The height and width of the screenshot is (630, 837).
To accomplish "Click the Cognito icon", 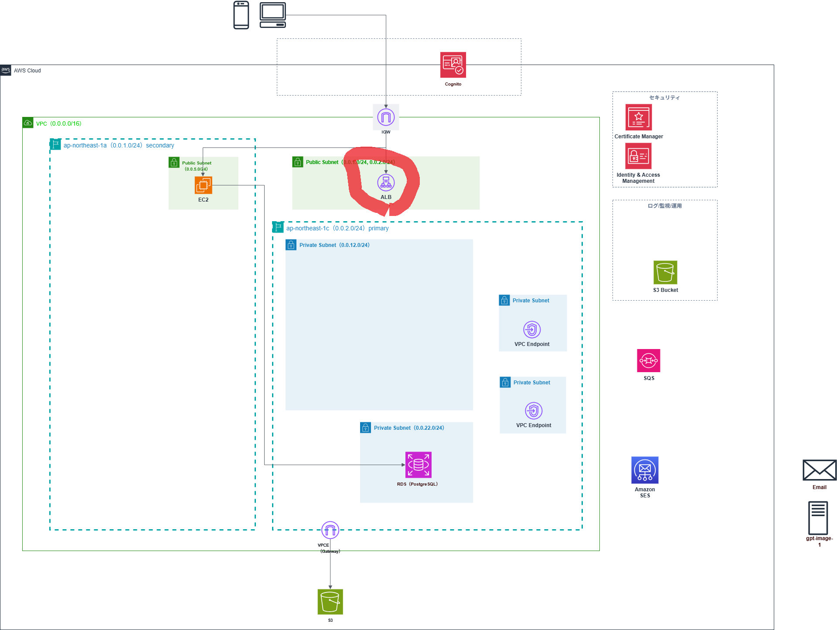I will pyautogui.click(x=453, y=65).
